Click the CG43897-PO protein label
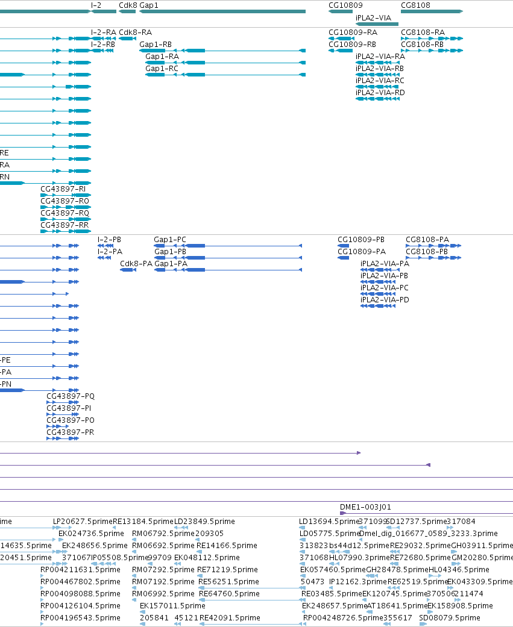The height and width of the screenshot is (627, 513). click(71, 420)
